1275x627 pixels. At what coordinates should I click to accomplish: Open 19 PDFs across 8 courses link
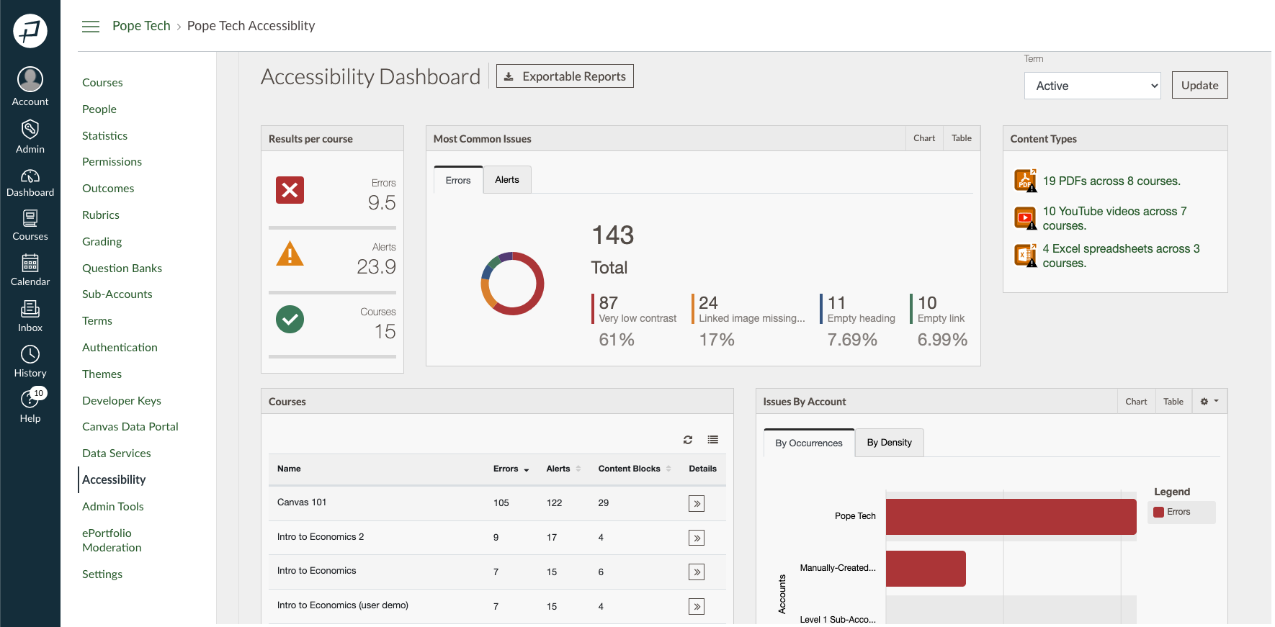click(x=1111, y=181)
